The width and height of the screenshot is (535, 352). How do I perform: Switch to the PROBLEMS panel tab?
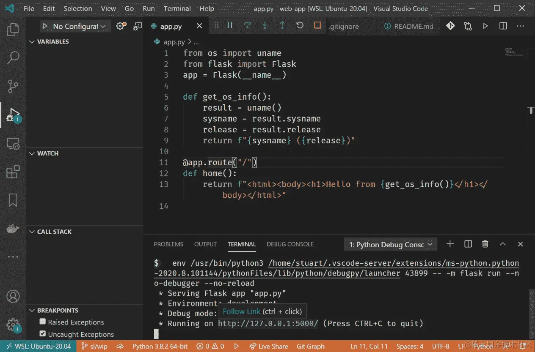pyautogui.click(x=168, y=244)
